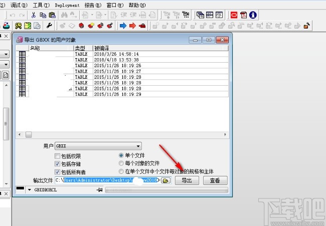The height and width of the screenshot is (226, 326).
Task: Select table row compiled 2018/4/18 13:53:38
Action: [122, 60]
